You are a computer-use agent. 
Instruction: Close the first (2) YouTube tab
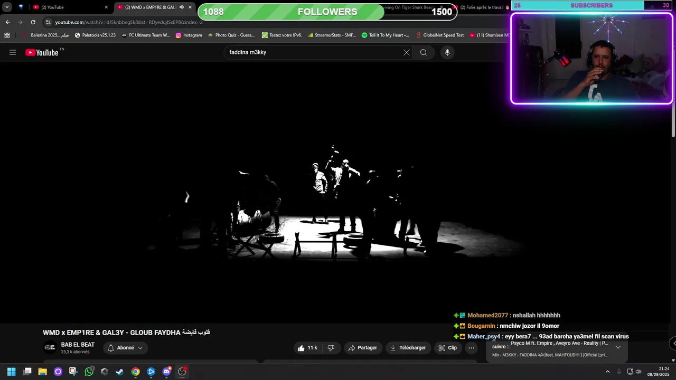pyautogui.click(x=106, y=7)
